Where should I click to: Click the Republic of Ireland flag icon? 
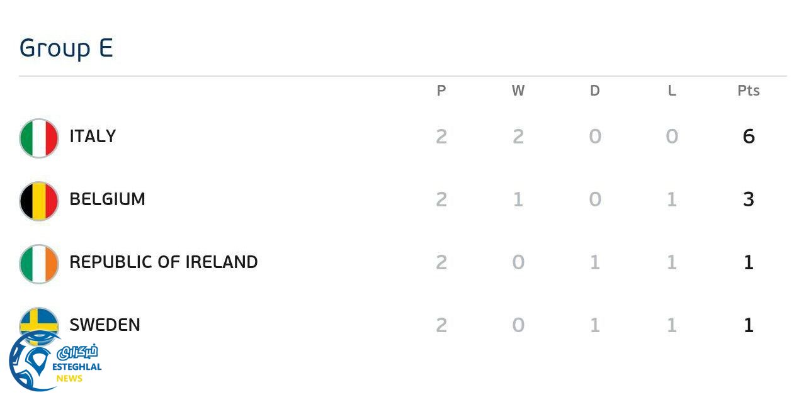pos(39,264)
